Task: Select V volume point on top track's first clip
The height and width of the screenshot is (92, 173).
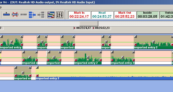Action: click(x=11, y=42)
